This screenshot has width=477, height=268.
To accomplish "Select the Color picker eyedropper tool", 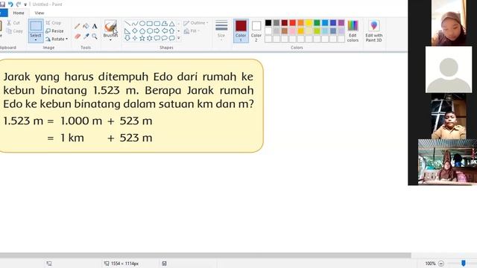I will tap(86, 36).
